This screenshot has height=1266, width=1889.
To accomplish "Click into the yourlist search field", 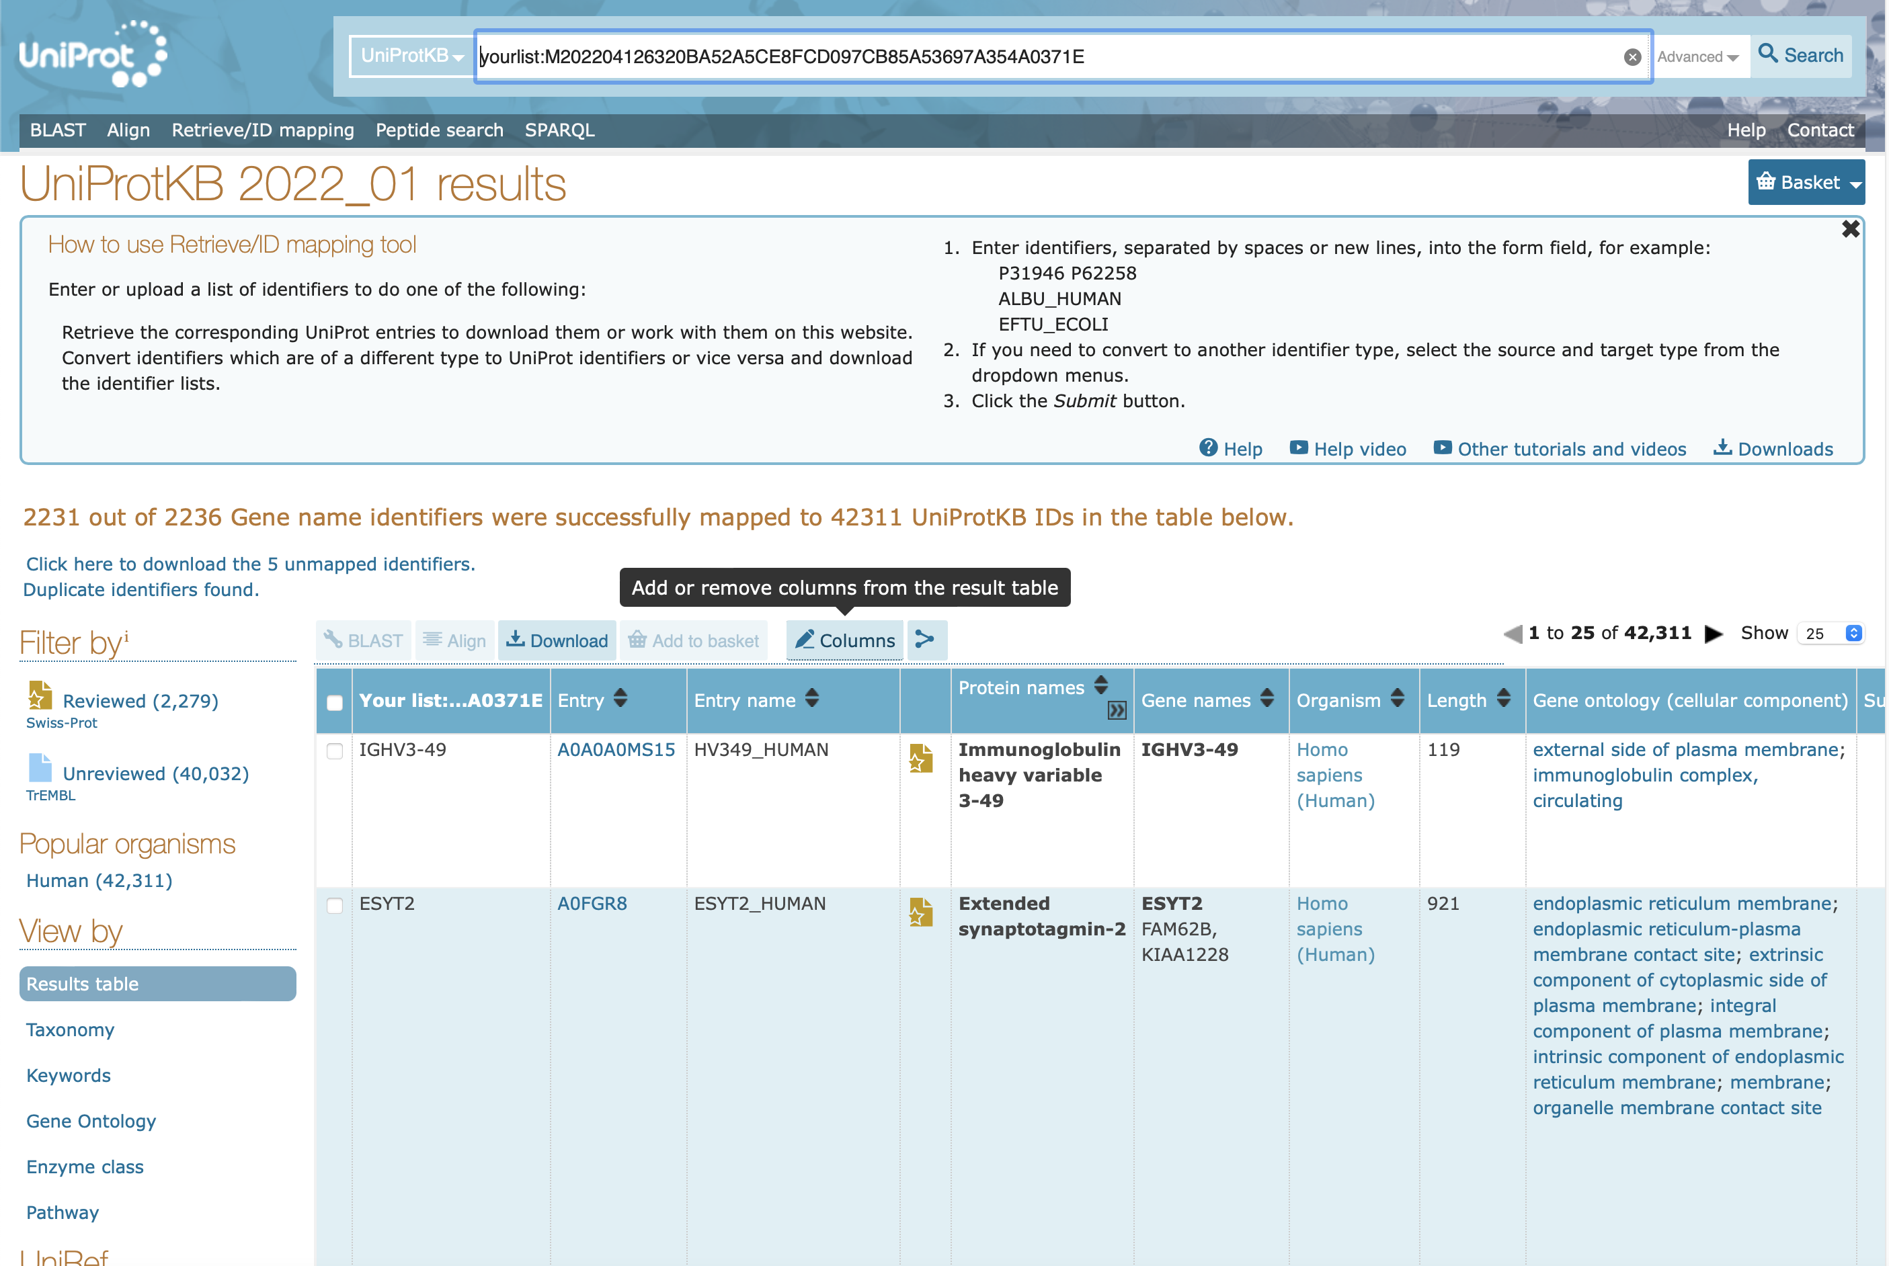I will (x=969, y=57).
